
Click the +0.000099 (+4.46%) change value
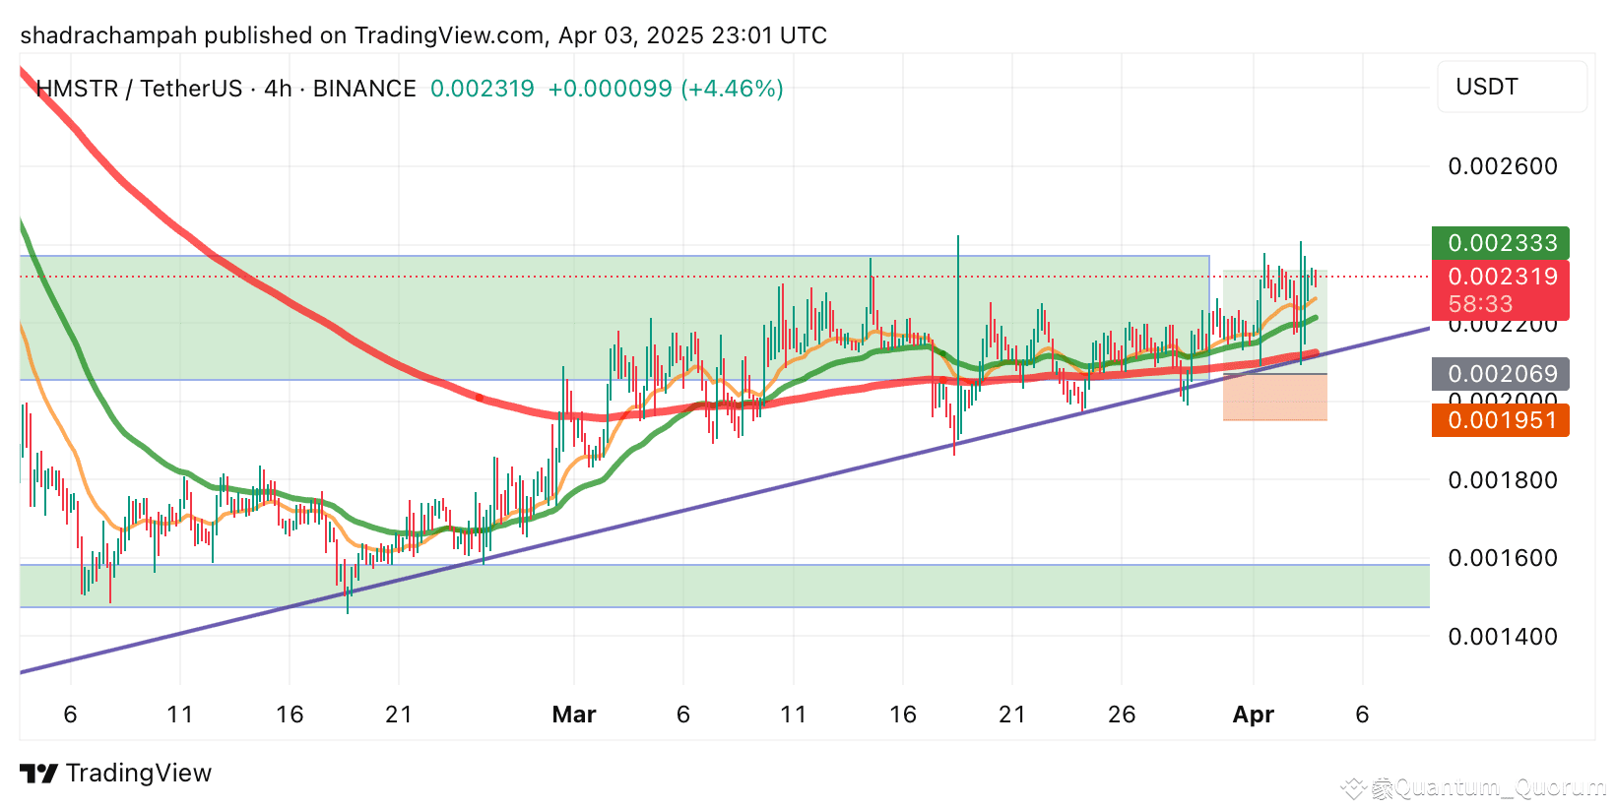point(666,89)
